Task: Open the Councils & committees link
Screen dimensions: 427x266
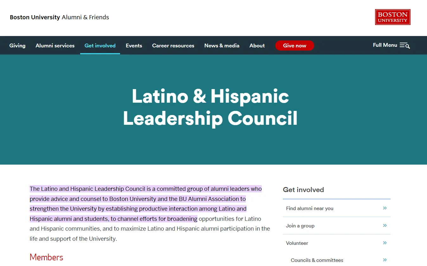Action: (x=317, y=260)
